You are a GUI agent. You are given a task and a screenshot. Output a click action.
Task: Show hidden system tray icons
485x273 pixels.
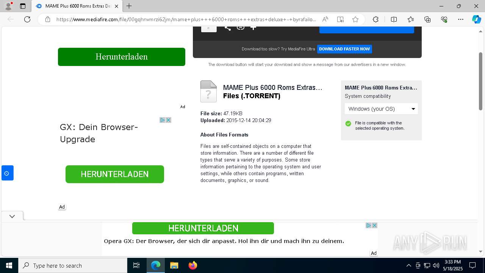(408, 265)
